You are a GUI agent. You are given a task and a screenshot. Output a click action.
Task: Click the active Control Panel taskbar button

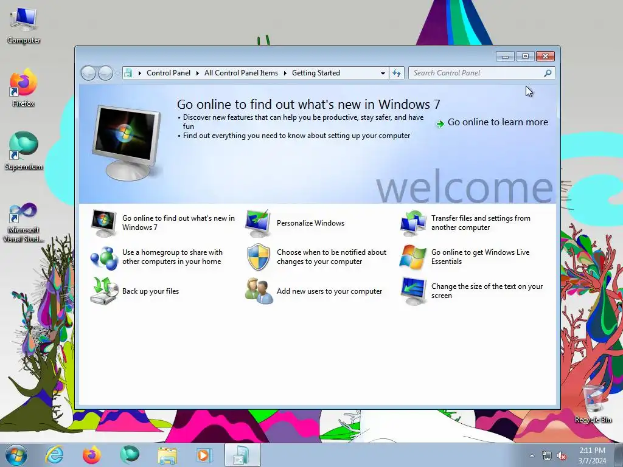[242, 455]
